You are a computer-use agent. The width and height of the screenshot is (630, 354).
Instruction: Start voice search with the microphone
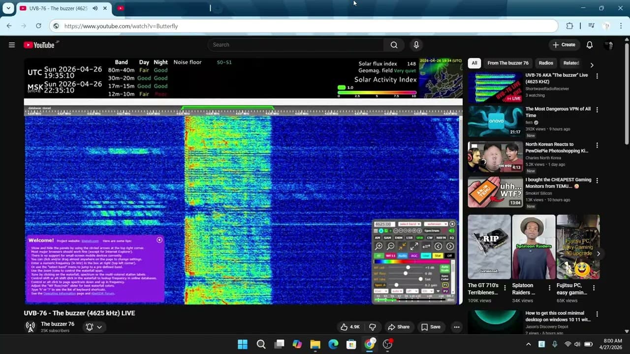coord(416,45)
